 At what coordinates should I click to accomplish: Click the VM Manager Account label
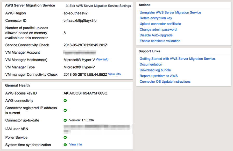[23, 52]
